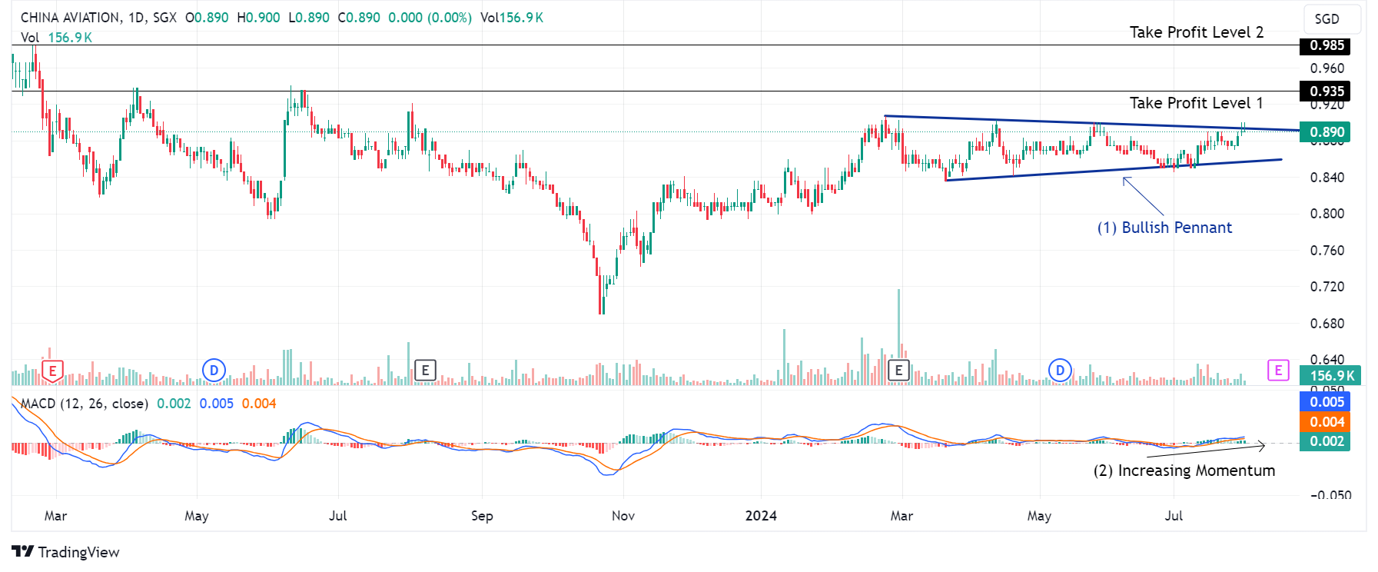Viewport: 1378px width, 572px height.
Task: Click the green 0.002 histogram value label
Action: (1325, 441)
